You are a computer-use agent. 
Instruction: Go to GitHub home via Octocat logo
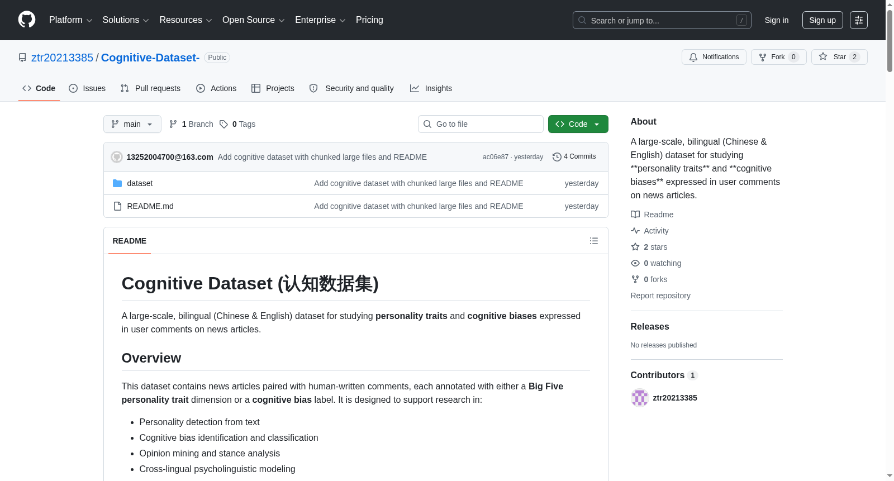pyautogui.click(x=27, y=20)
